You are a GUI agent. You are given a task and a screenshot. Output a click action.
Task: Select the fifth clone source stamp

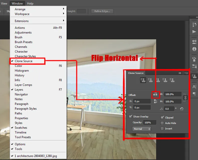pyautogui.click(x=172, y=80)
